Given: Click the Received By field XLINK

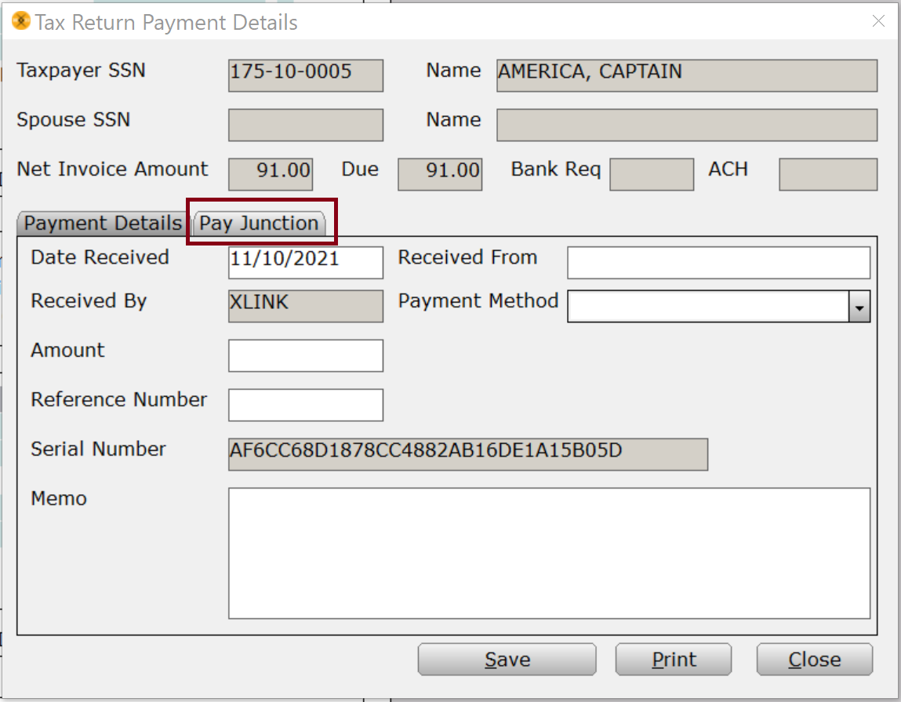Looking at the screenshot, I should (306, 306).
